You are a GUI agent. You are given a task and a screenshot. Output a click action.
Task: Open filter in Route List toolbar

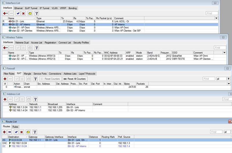pos(35,132)
